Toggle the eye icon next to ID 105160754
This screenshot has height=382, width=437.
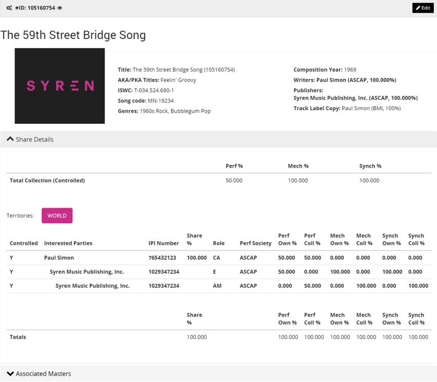[x=60, y=8]
